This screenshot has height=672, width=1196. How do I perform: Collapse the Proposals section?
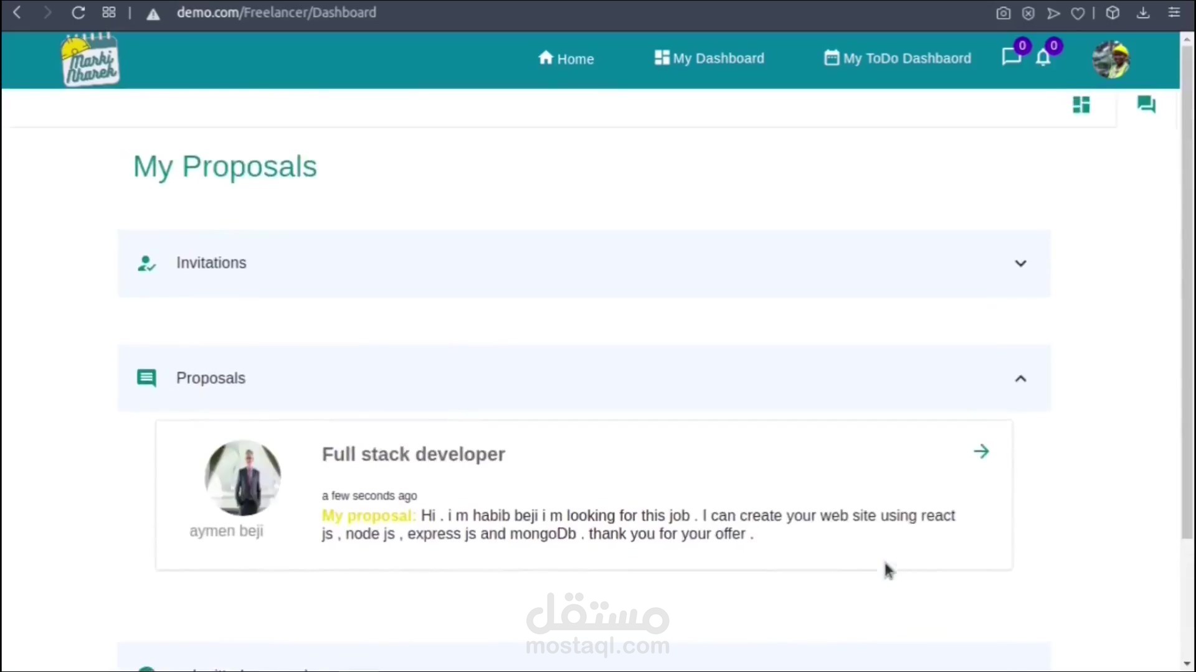coord(1020,378)
